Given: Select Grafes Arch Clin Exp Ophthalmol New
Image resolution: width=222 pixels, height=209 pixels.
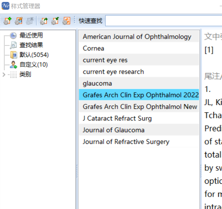Looking at the screenshot, I should (x=139, y=107).
